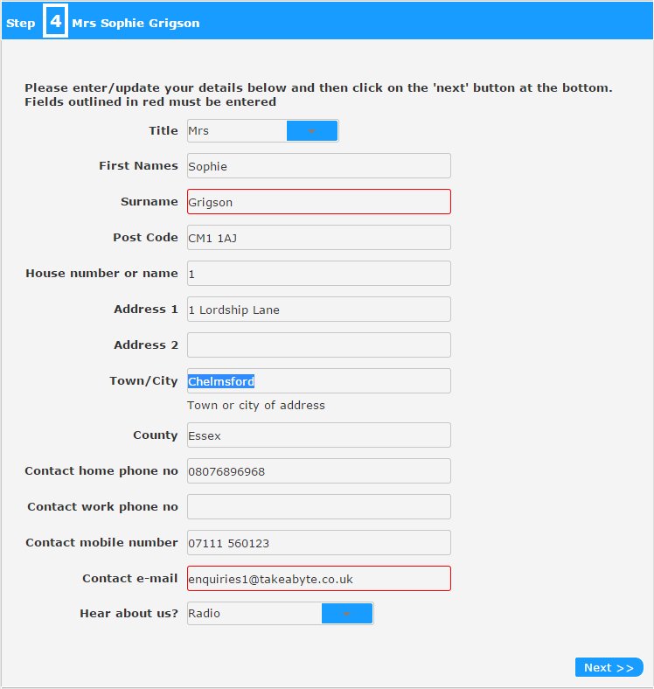Click the Contact home phone no field

[x=318, y=471]
